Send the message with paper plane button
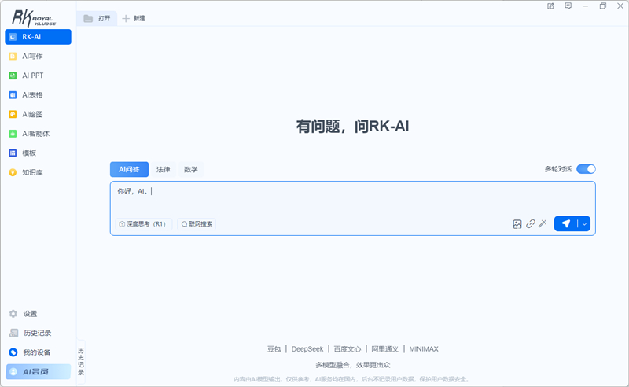The height and width of the screenshot is (387, 629). click(565, 224)
